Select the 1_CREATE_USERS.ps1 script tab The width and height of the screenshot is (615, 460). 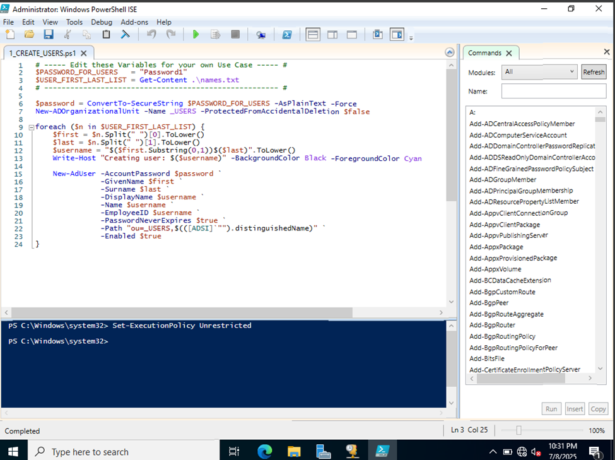[42, 53]
